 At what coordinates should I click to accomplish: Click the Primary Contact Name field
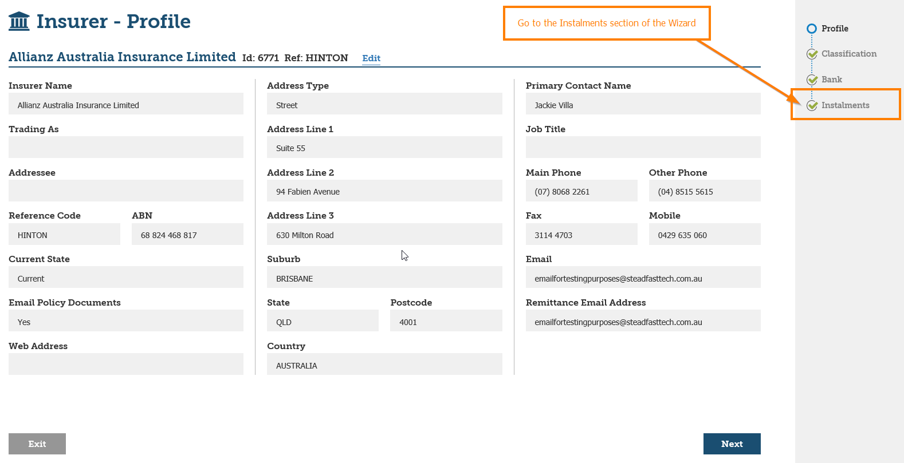643,105
